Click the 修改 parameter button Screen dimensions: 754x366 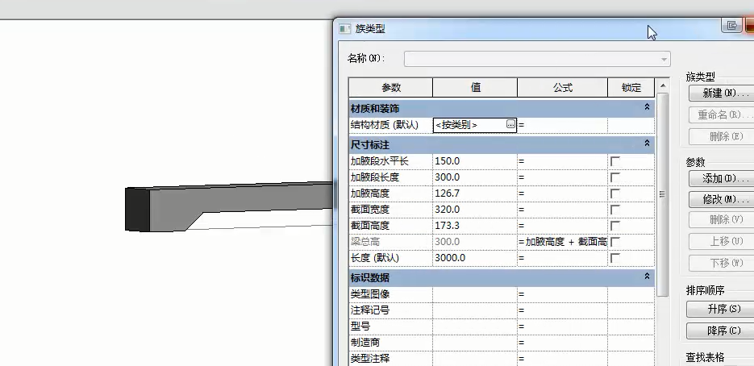click(719, 198)
